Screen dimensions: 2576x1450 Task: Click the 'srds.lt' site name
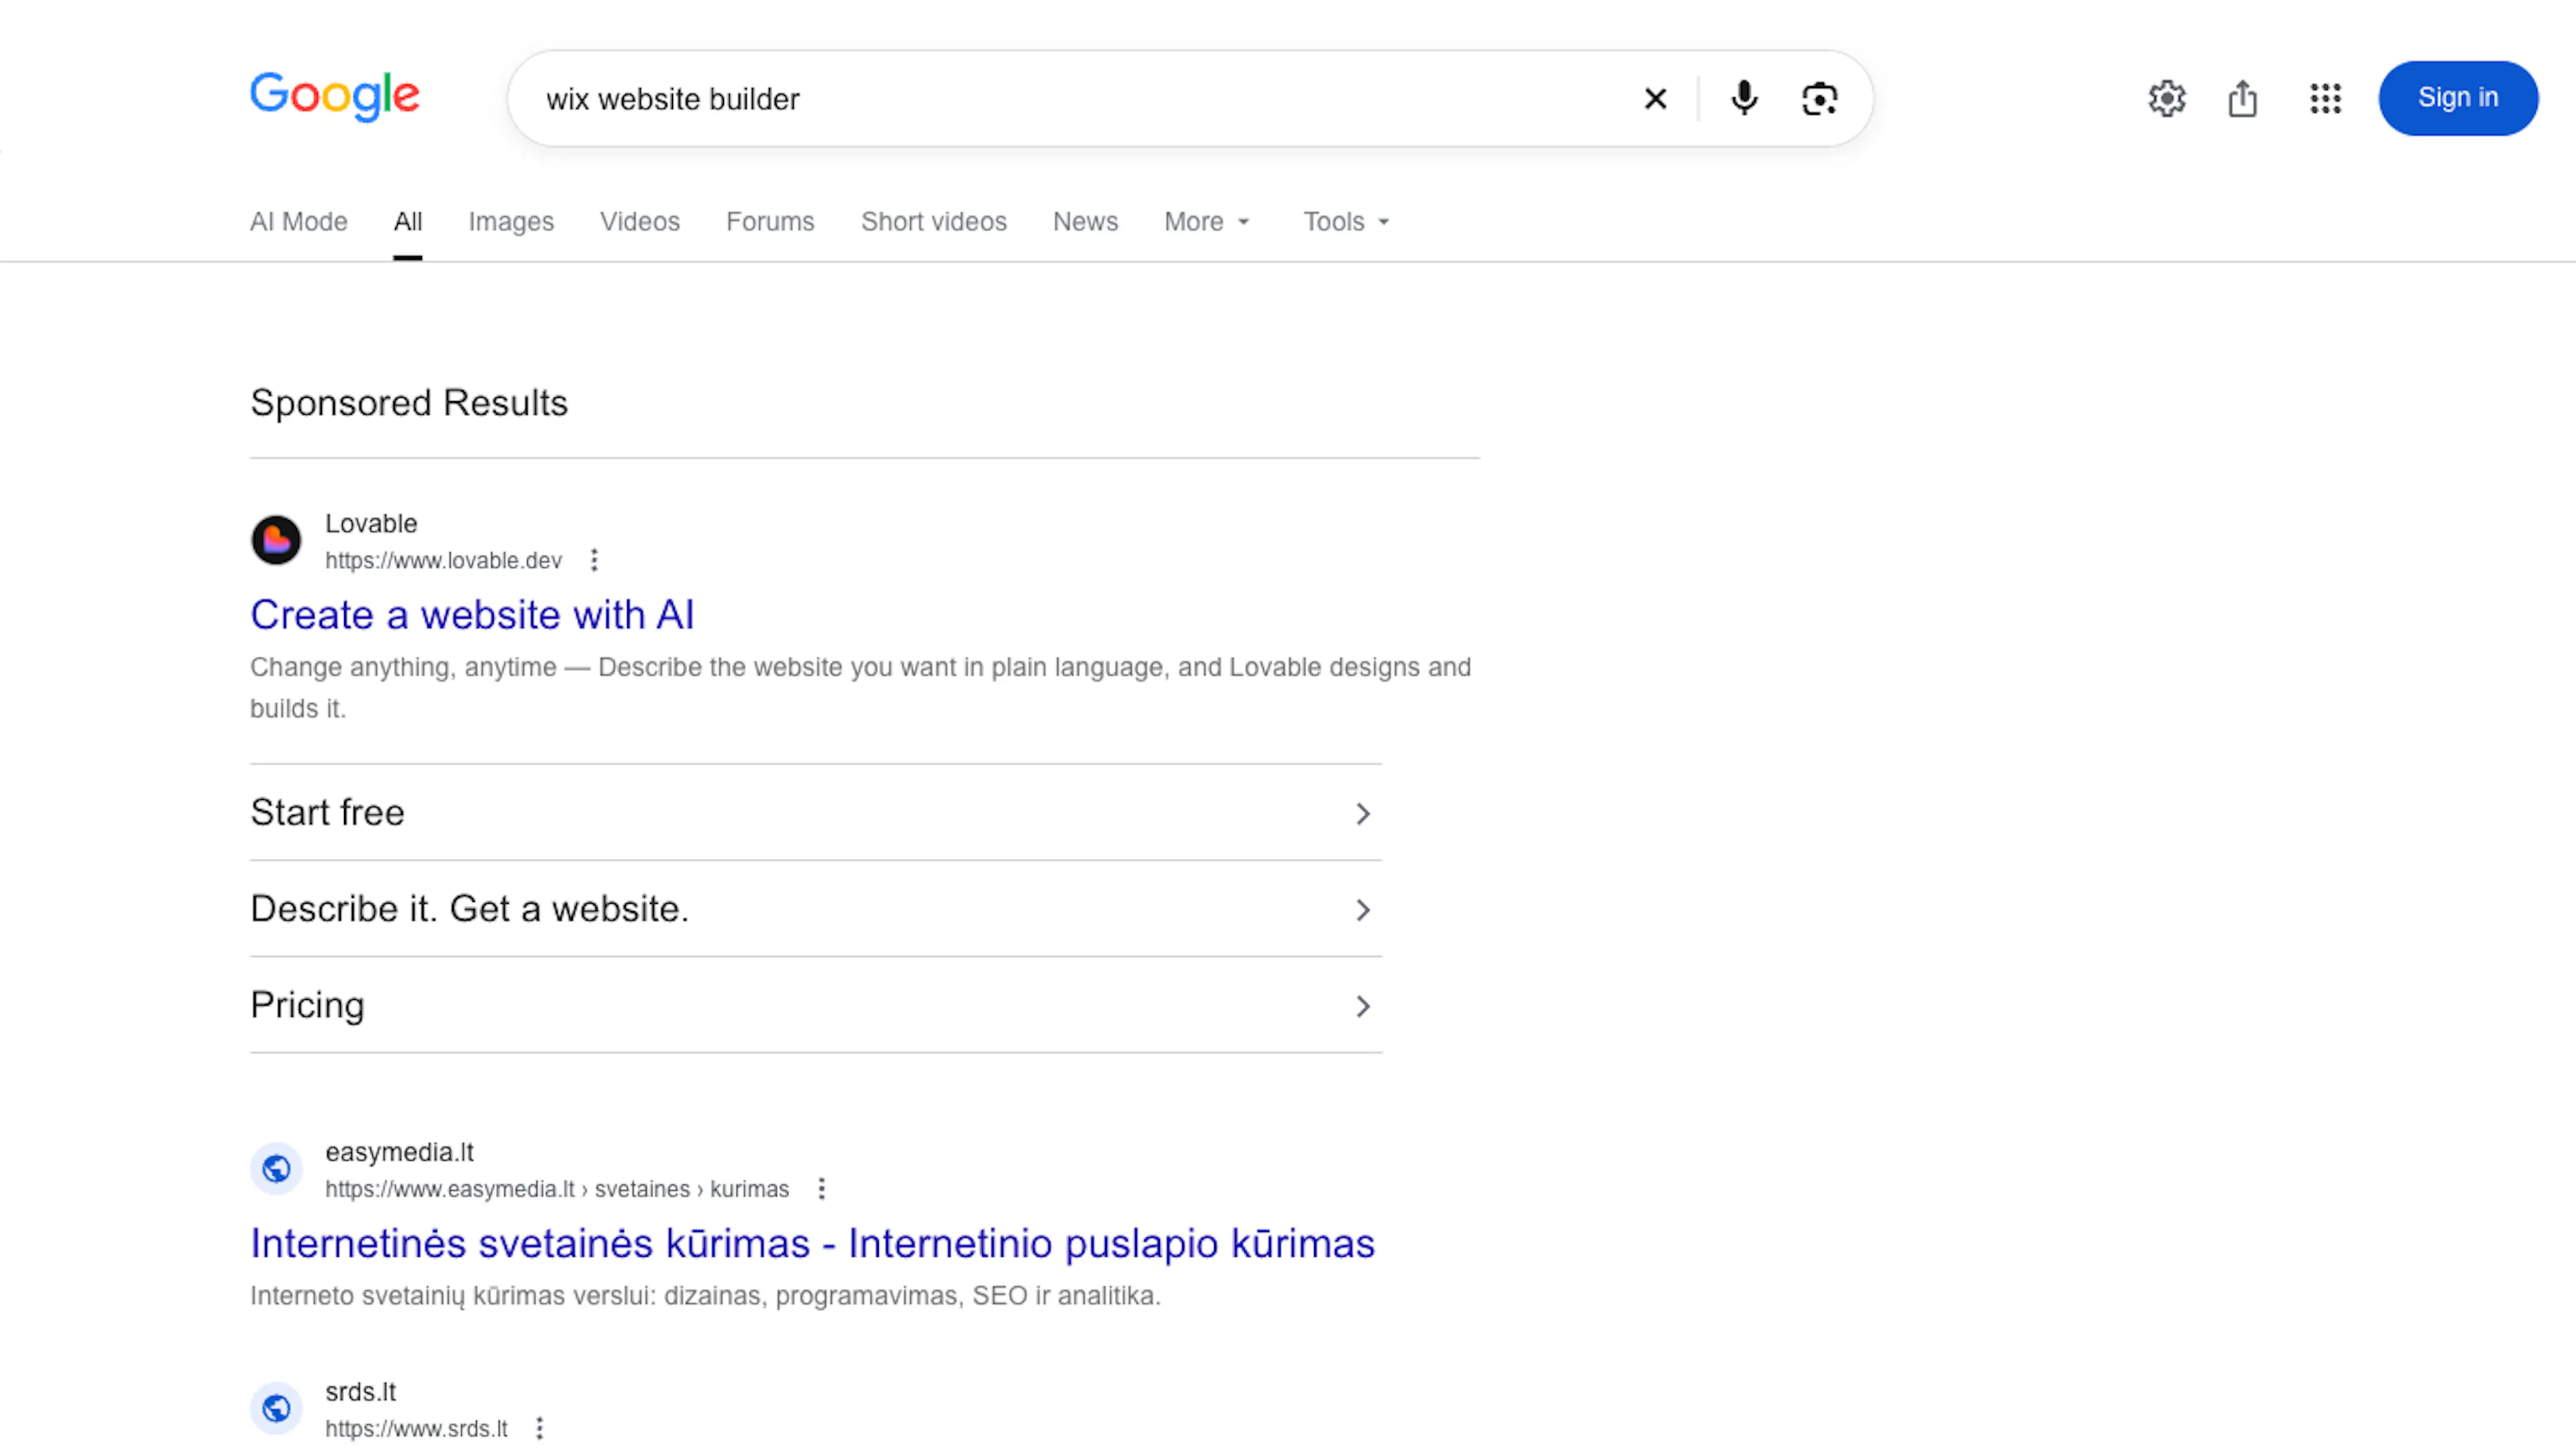[x=360, y=1391]
